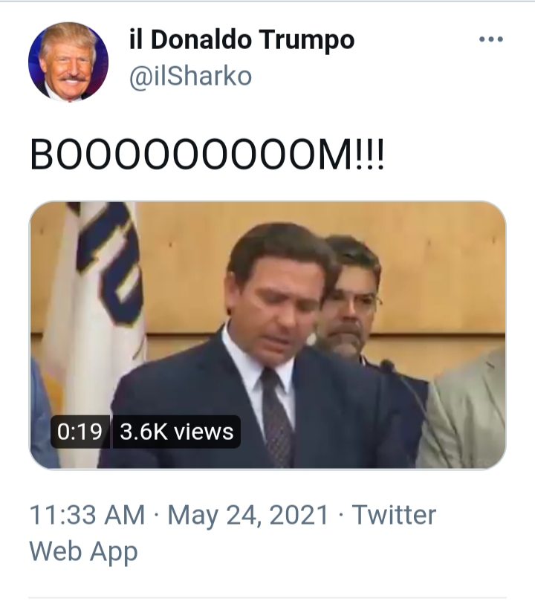Open the il Donaldo Trumpo display name
535x601 pixels.
point(241,40)
